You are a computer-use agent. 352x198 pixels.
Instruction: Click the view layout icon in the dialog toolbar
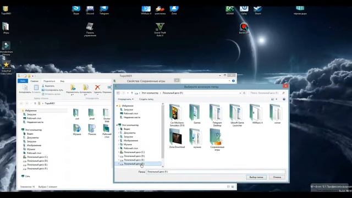(273, 99)
